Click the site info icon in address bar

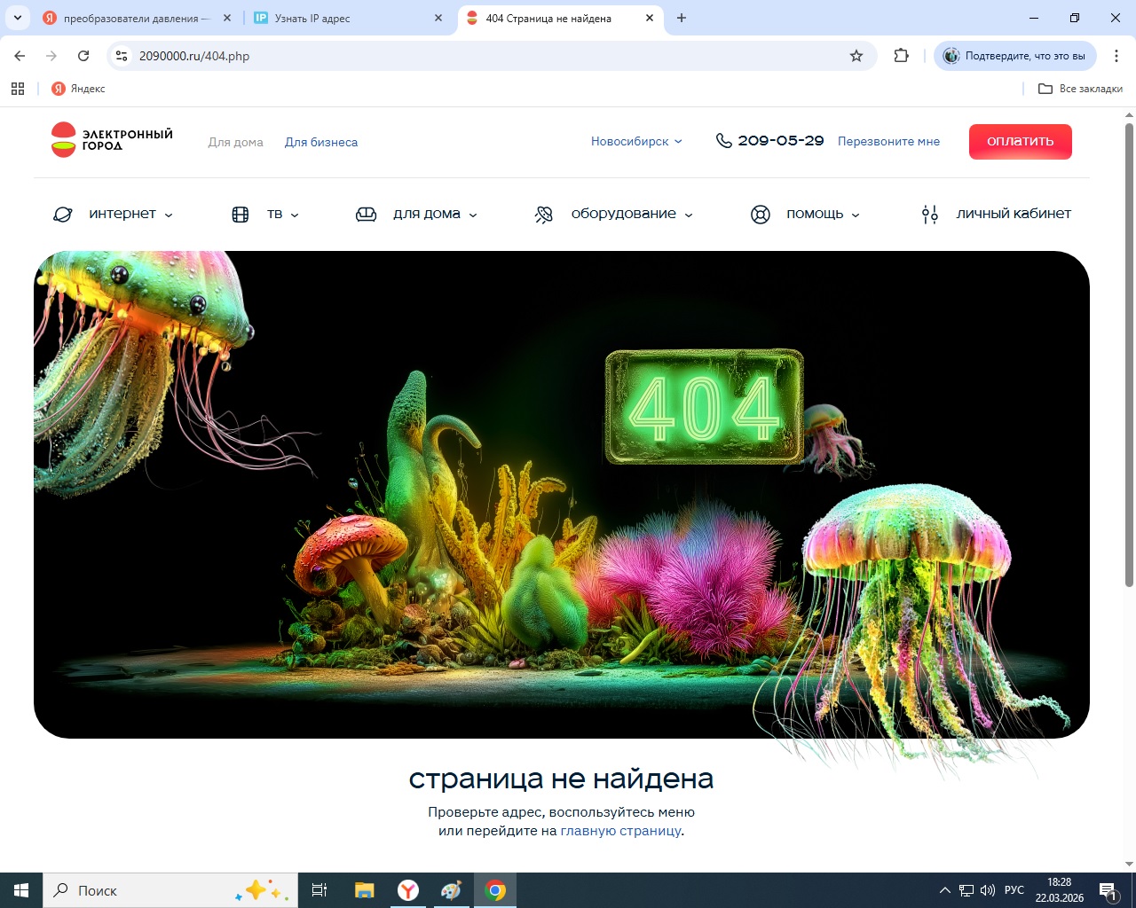(122, 56)
